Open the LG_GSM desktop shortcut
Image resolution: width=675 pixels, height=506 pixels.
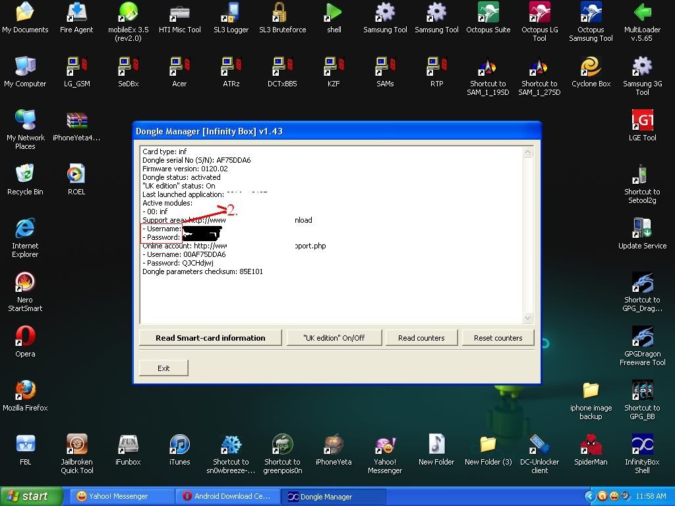[x=76, y=72]
